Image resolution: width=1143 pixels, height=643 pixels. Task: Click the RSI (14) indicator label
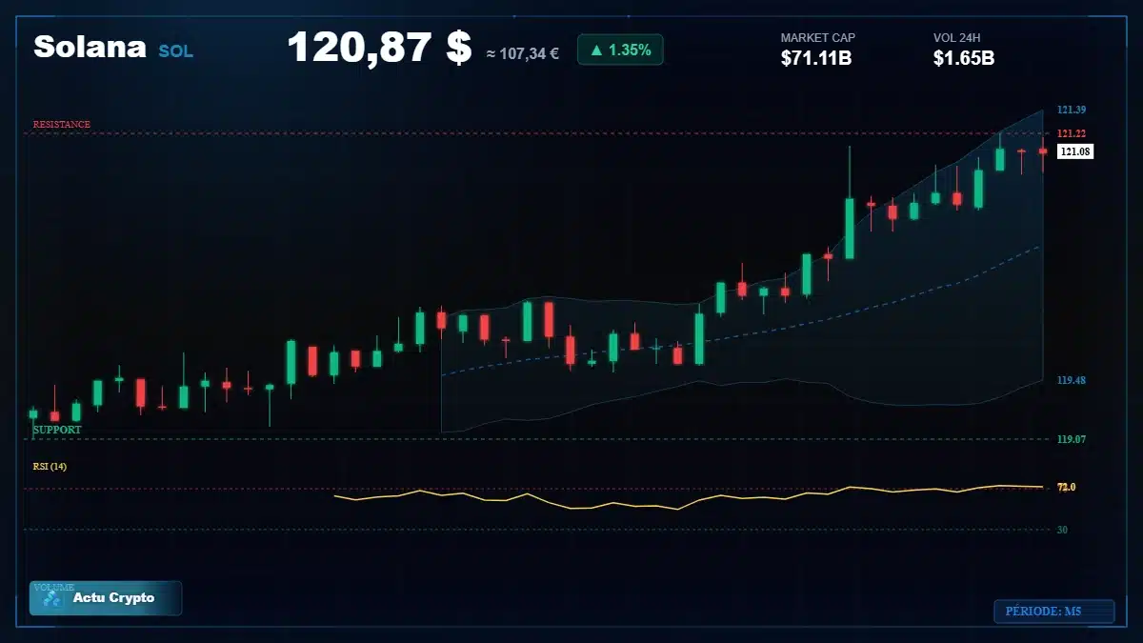coord(50,466)
